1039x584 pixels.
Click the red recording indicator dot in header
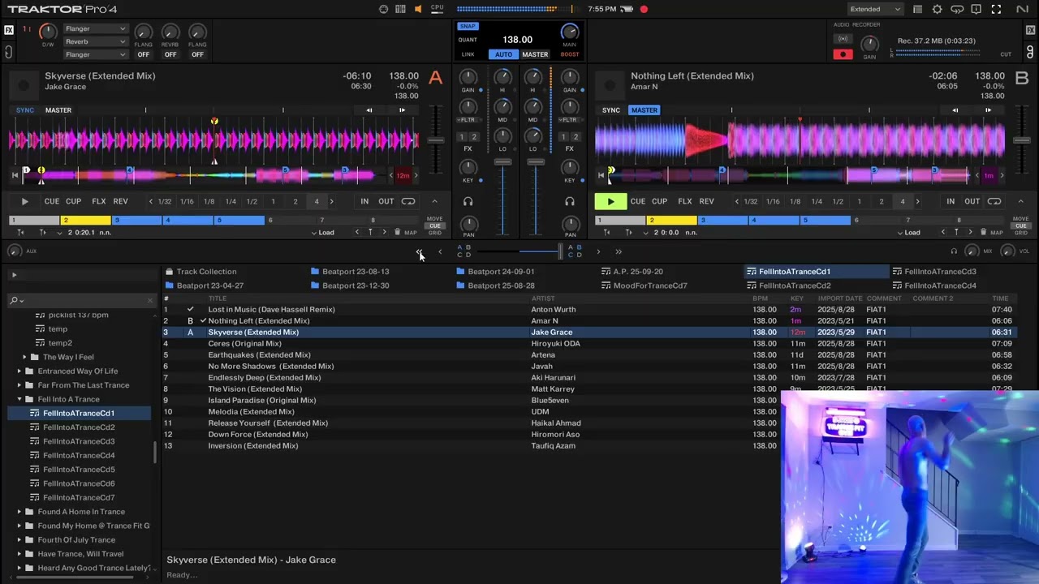pos(644,9)
